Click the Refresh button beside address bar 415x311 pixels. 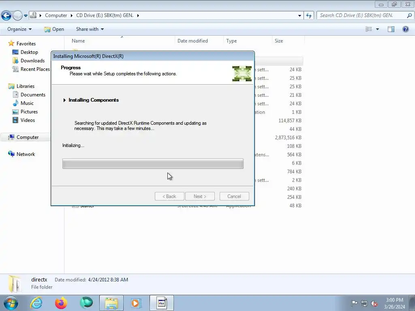pyautogui.click(x=309, y=15)
